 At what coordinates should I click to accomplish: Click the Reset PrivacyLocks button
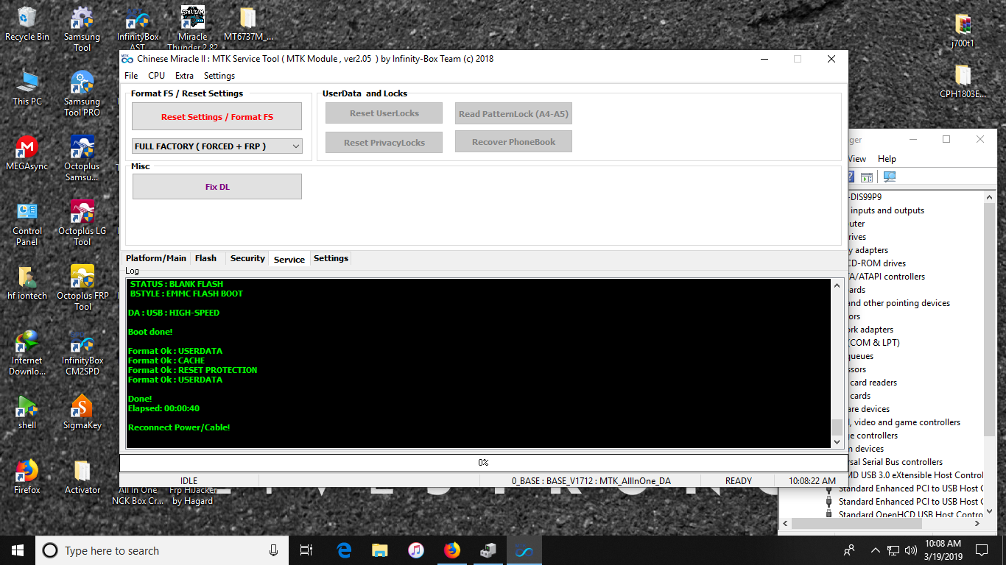[384, 143]
